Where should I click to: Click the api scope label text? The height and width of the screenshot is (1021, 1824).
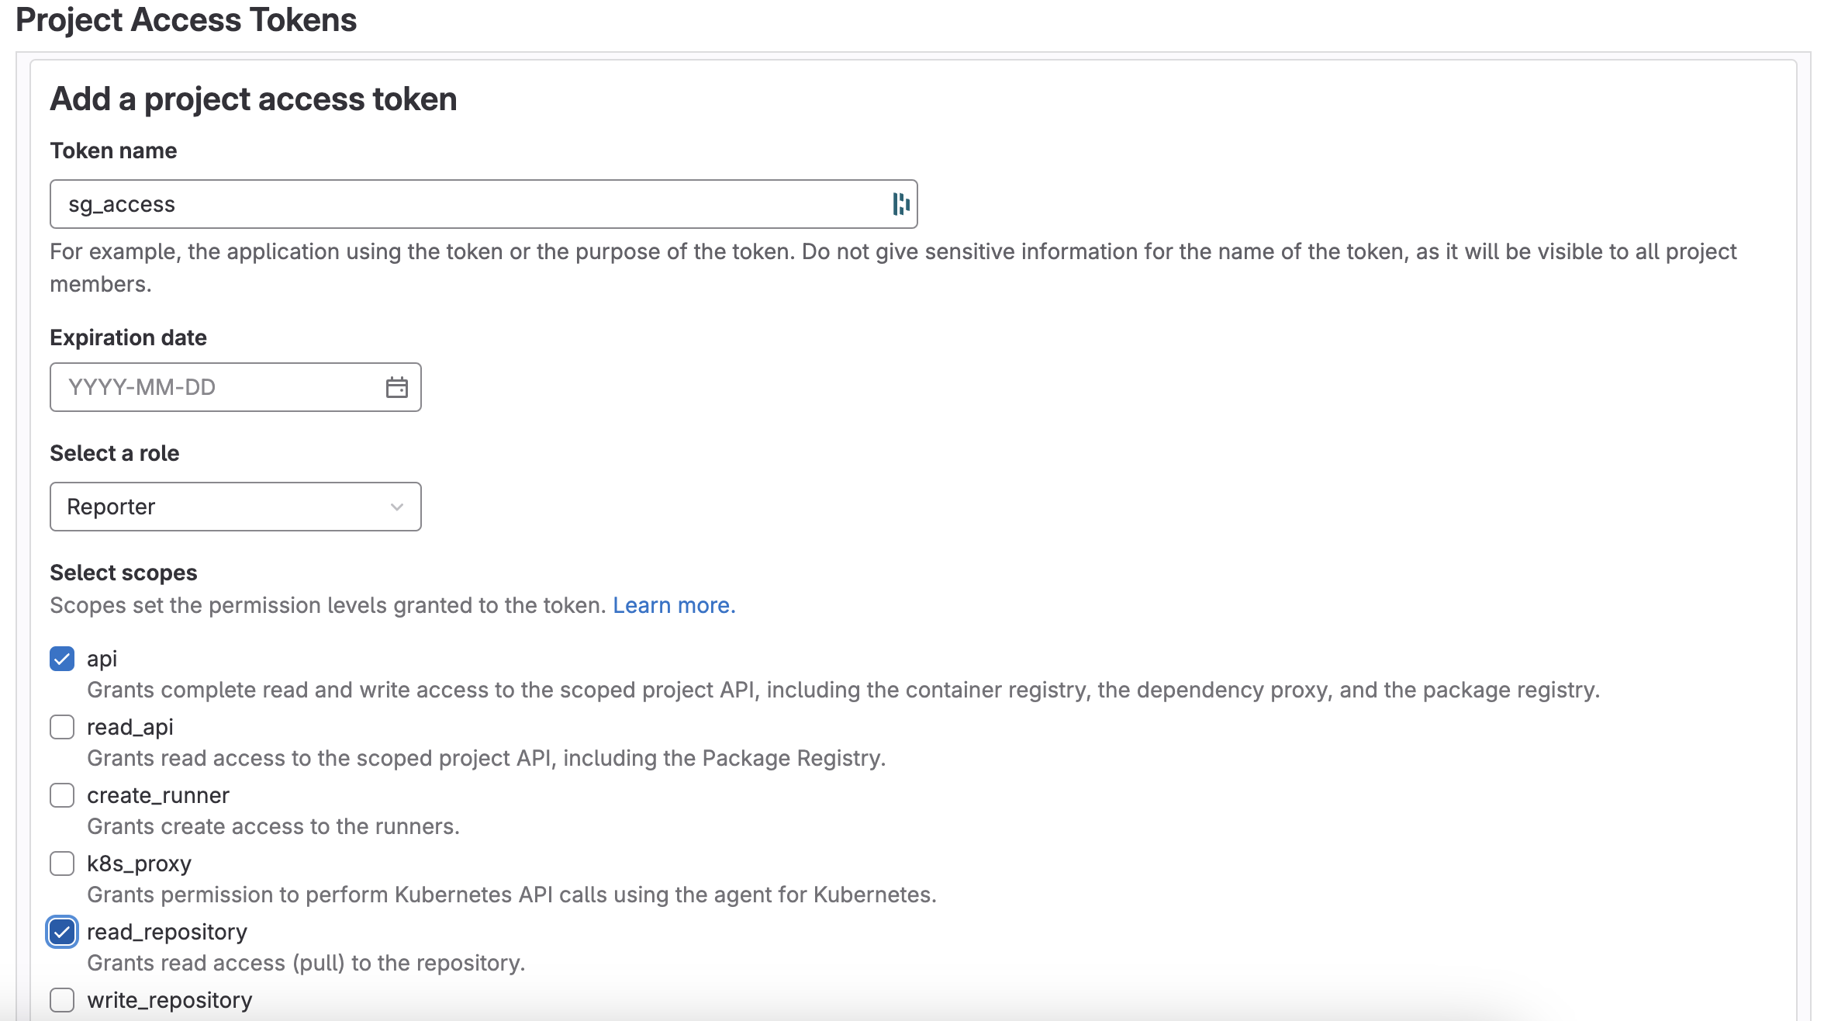point(102,658)
